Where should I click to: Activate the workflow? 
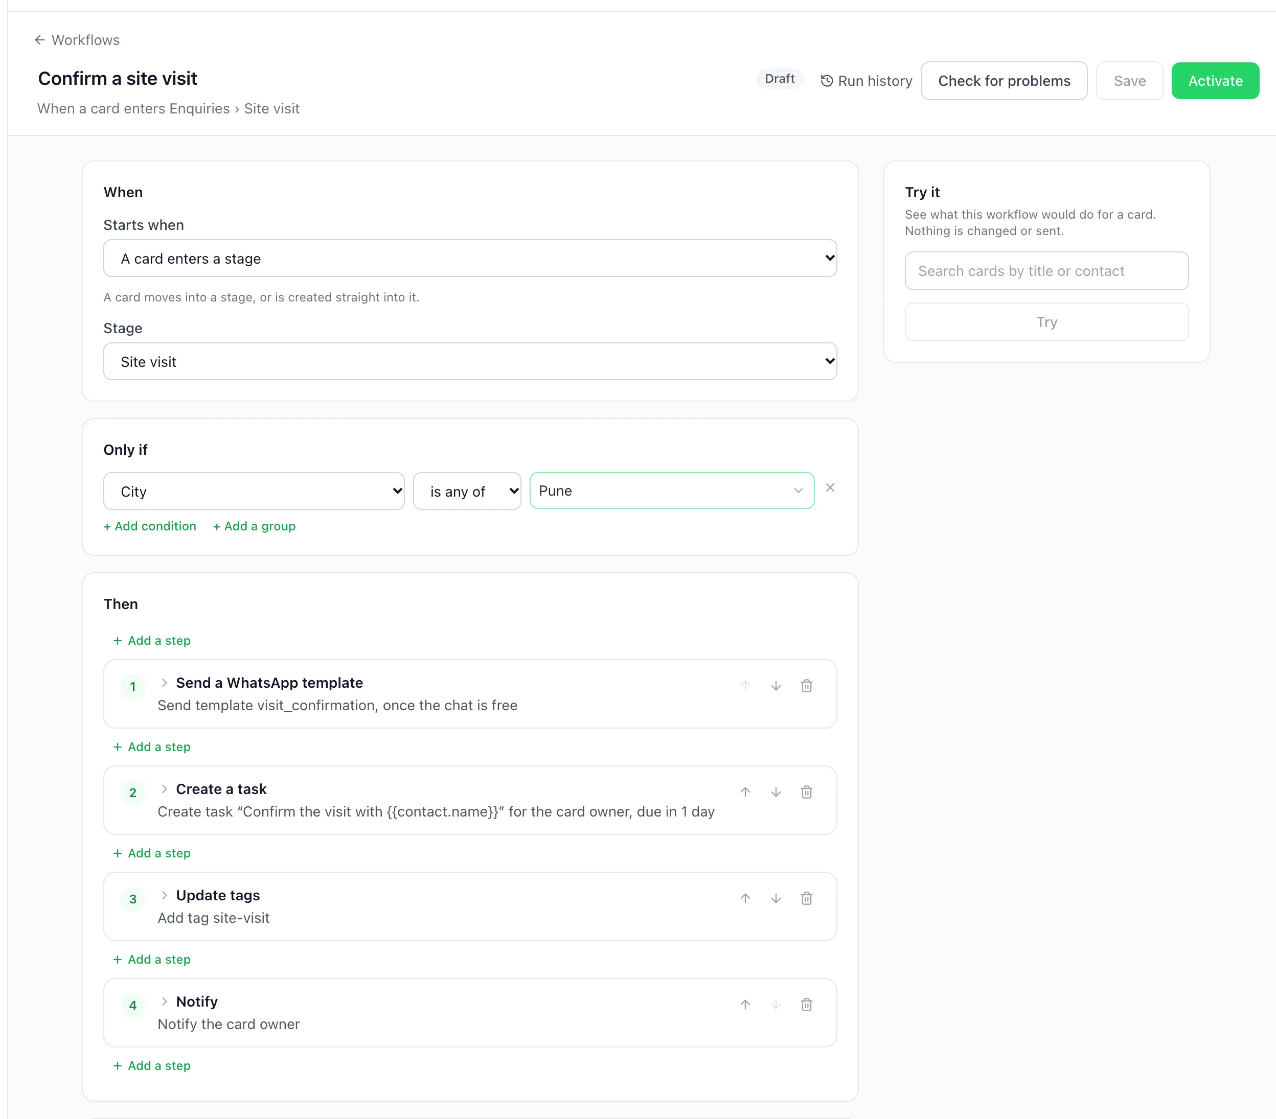pos(1215,81)
